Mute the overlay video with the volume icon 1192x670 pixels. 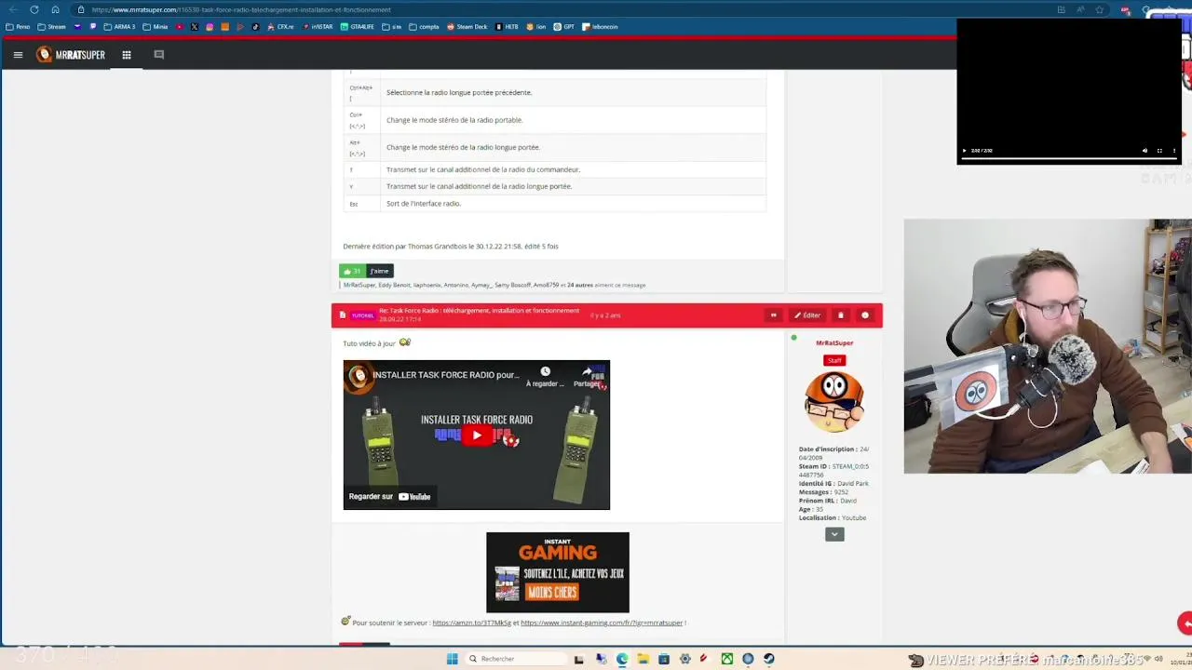[x=1145, y=151]
